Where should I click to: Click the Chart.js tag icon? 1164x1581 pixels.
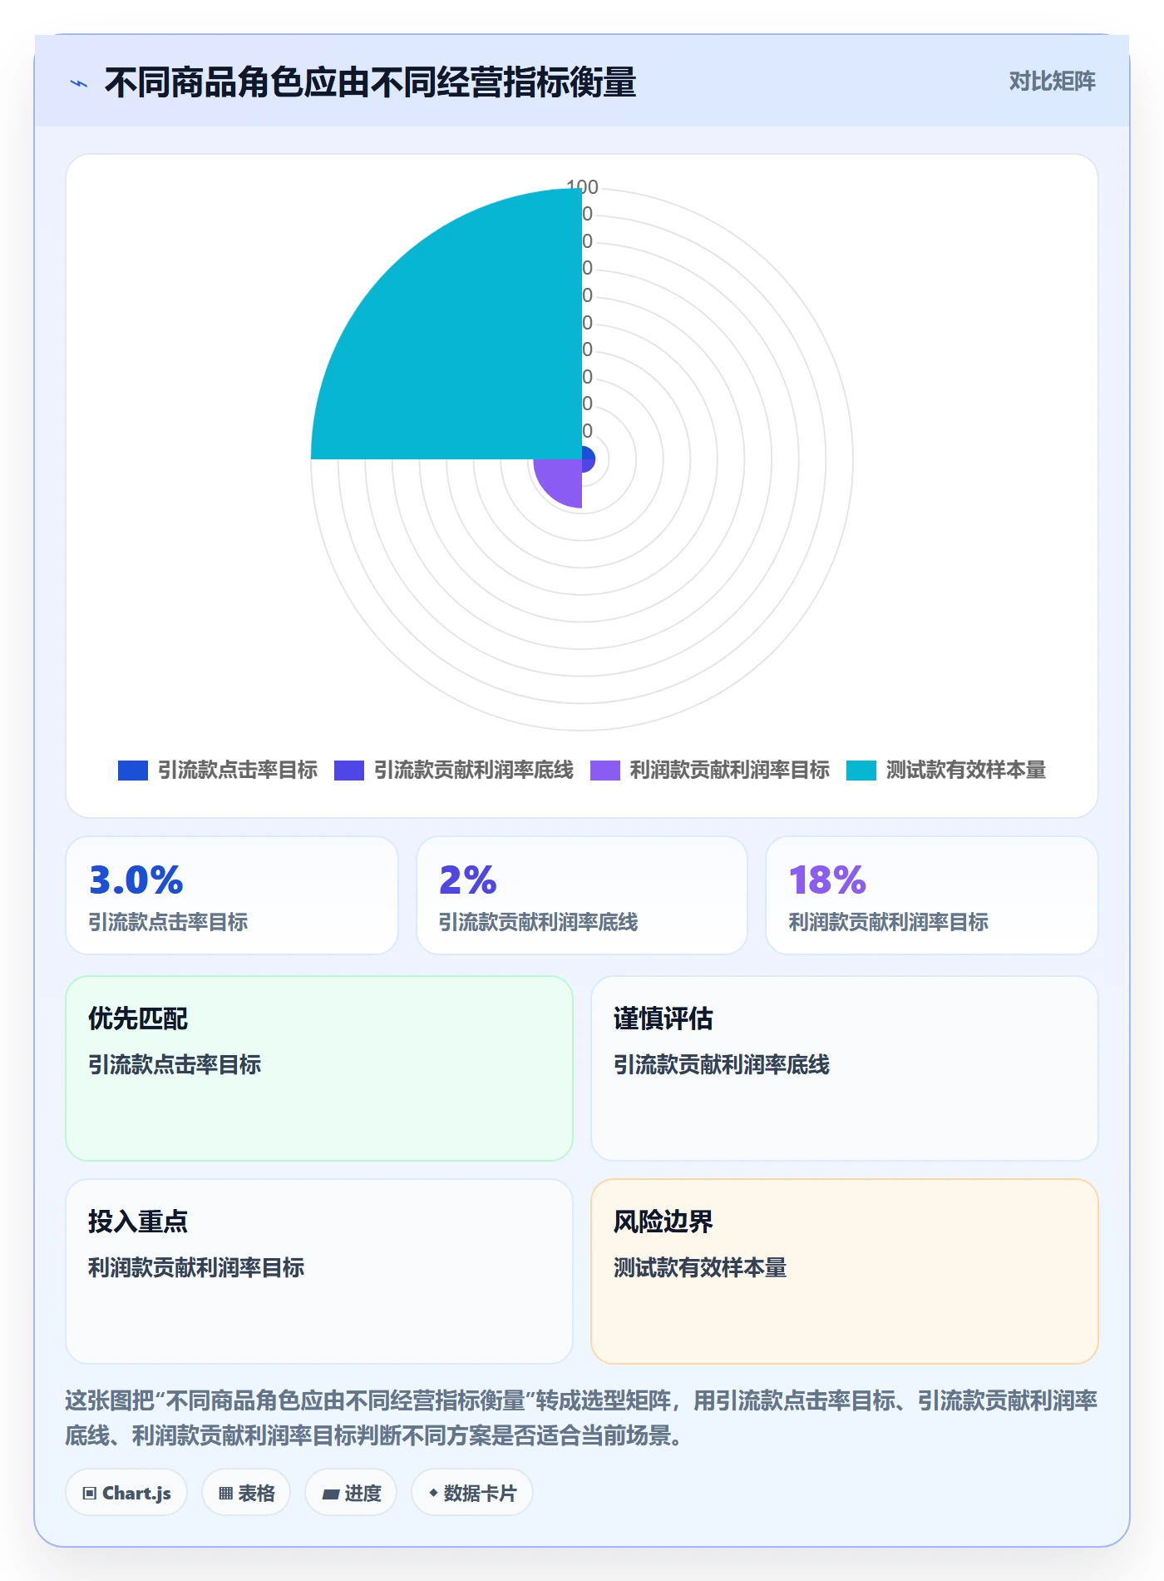(x=90, y=1494)
